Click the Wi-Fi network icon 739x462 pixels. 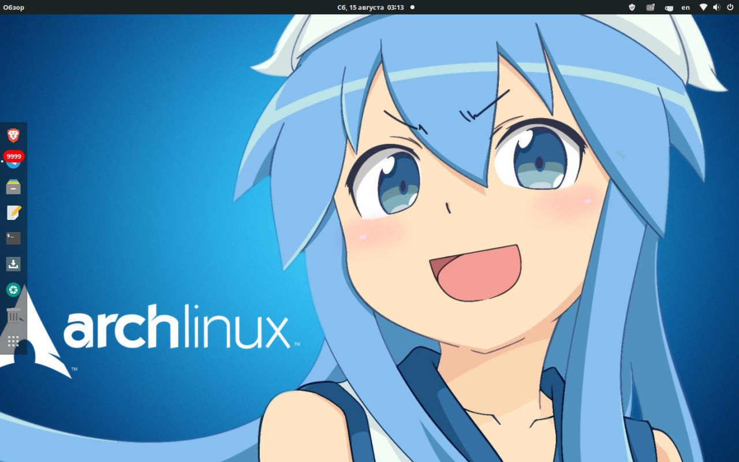pyautogui.click(x=703, y=8)
